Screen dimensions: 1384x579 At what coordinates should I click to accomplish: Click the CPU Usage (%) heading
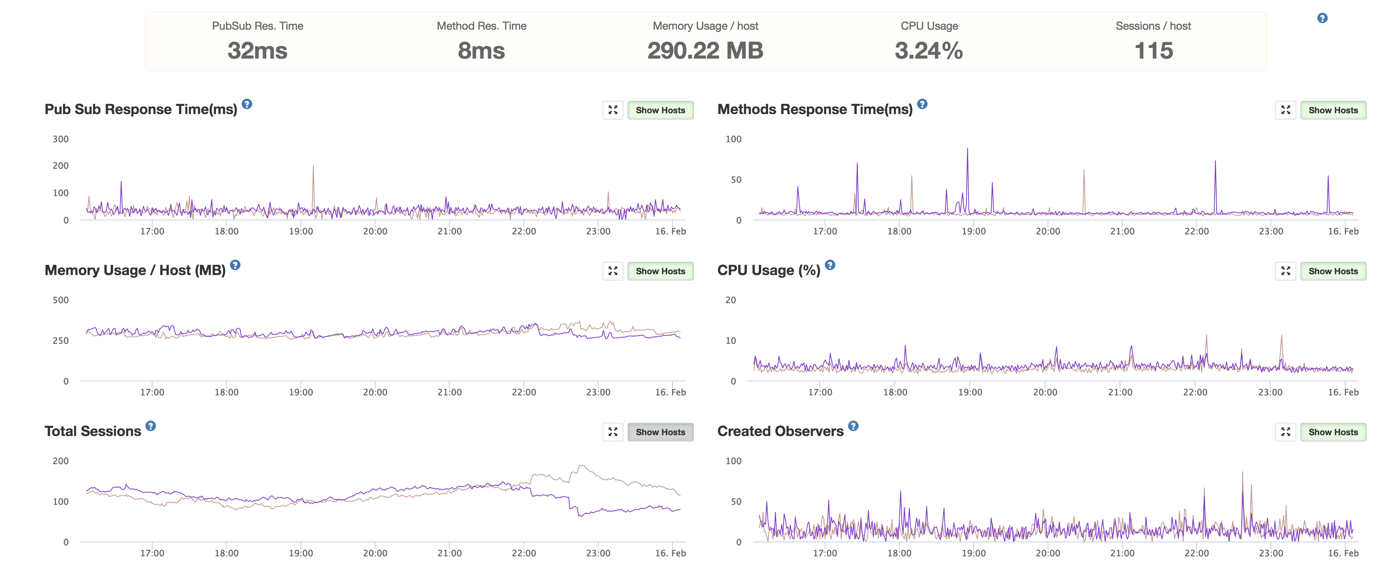click(769, 270)
